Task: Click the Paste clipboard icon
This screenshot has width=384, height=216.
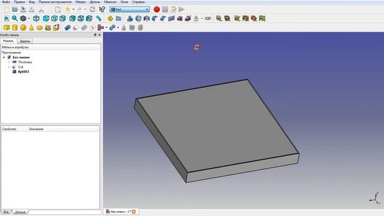Action: [58, 10]
